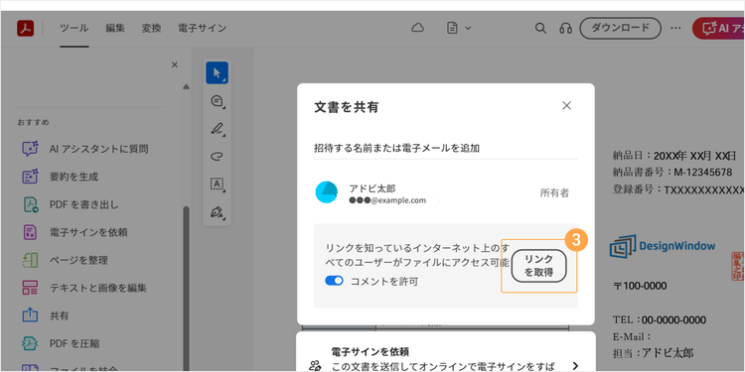The height and width of the screenshot is (372, 745).
Task: Open 共有 tool in sidebar
Action: 45,315
